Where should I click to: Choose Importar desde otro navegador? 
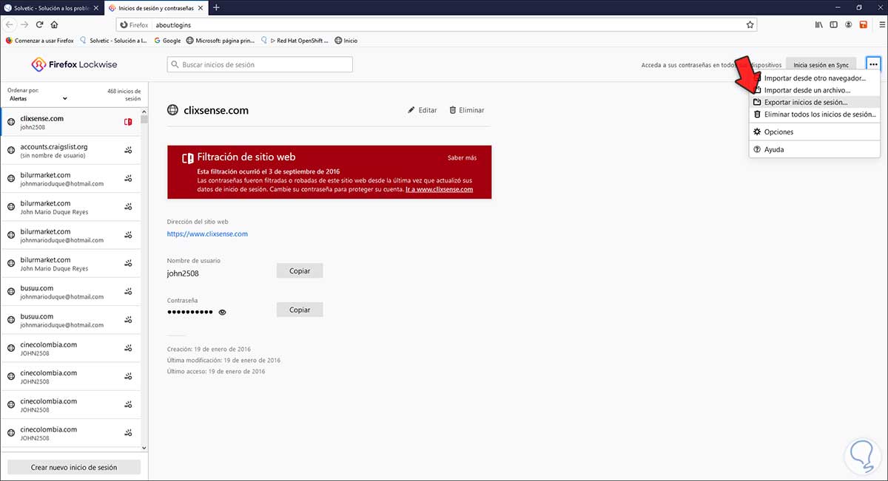pyautogui.click(x=815, y=78)
